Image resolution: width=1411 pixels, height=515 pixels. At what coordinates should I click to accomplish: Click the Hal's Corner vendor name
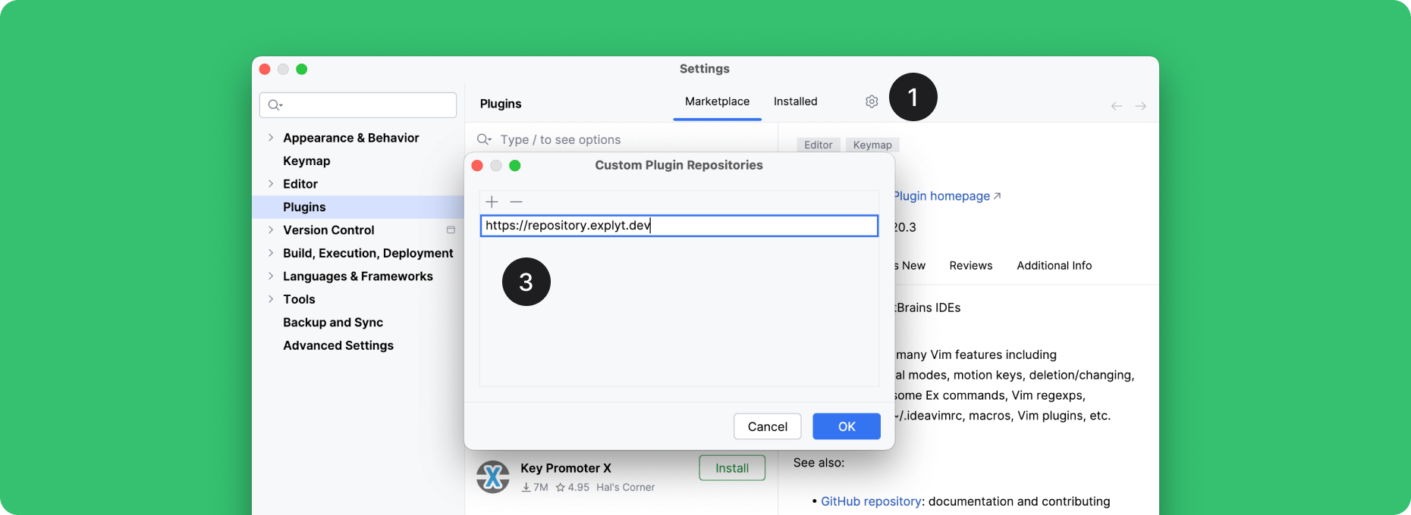626,488
